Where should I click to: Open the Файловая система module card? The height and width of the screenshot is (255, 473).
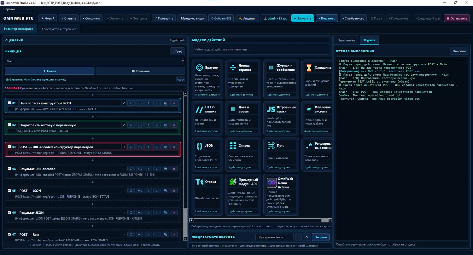tap(316, 118)
